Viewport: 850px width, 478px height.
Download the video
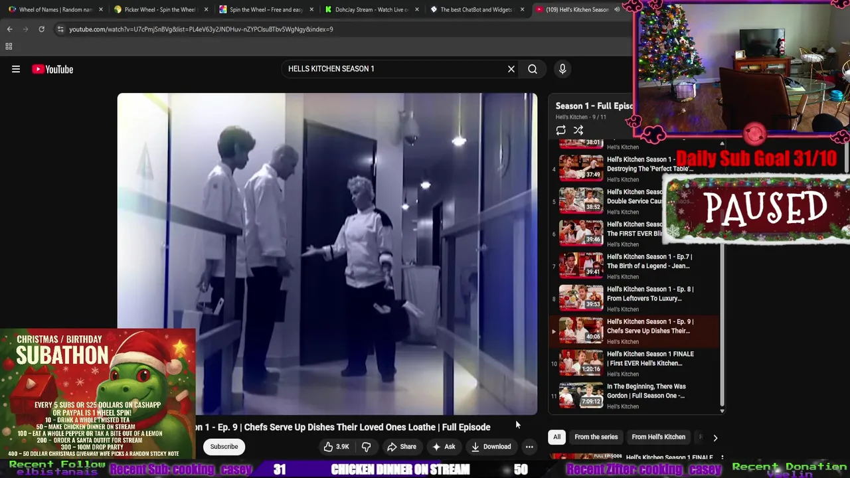pyautogui.click(x=491, y=447)
